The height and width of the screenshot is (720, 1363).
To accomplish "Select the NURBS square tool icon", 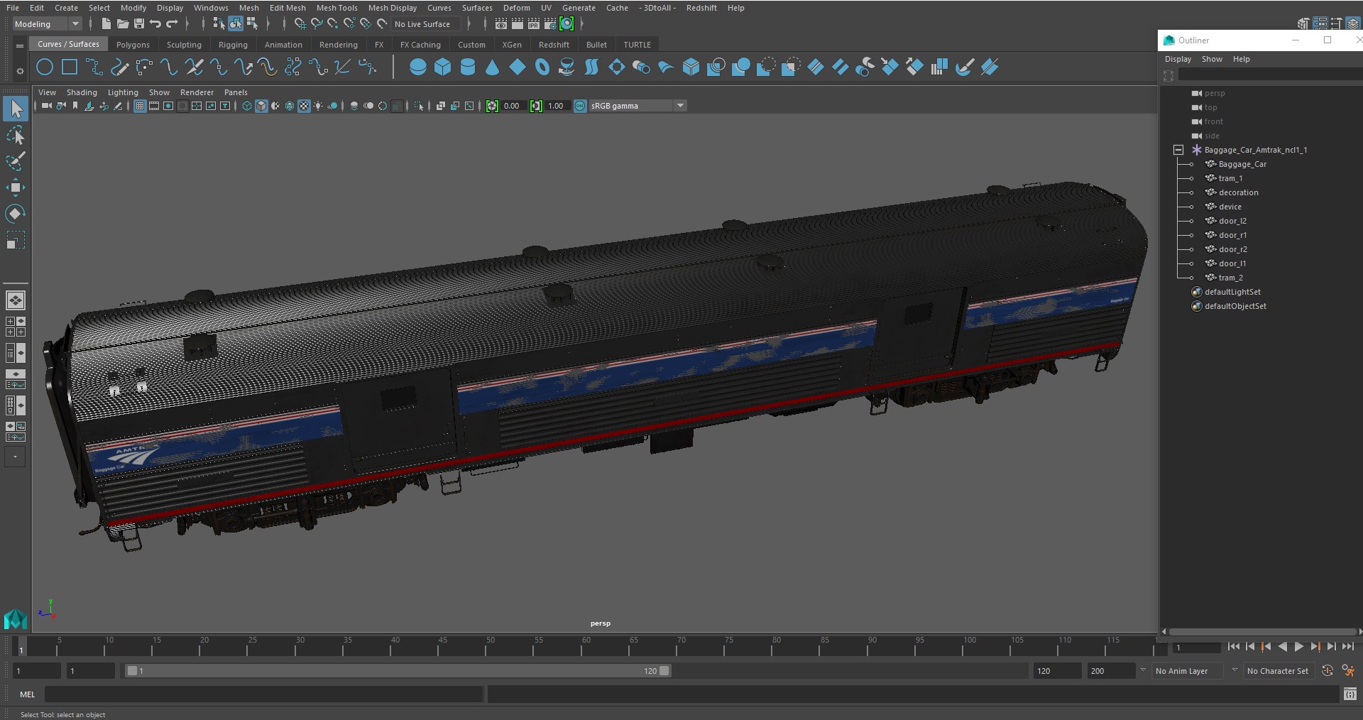I will [70, 67].
